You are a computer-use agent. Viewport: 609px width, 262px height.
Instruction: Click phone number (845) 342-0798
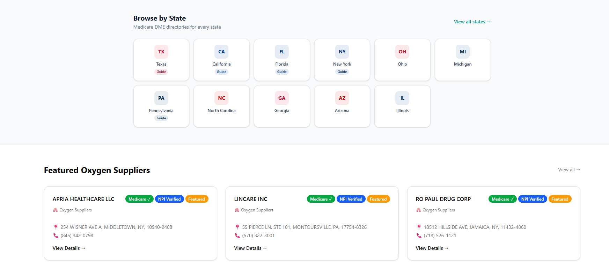pyautogui.click(x=77, y=235)
